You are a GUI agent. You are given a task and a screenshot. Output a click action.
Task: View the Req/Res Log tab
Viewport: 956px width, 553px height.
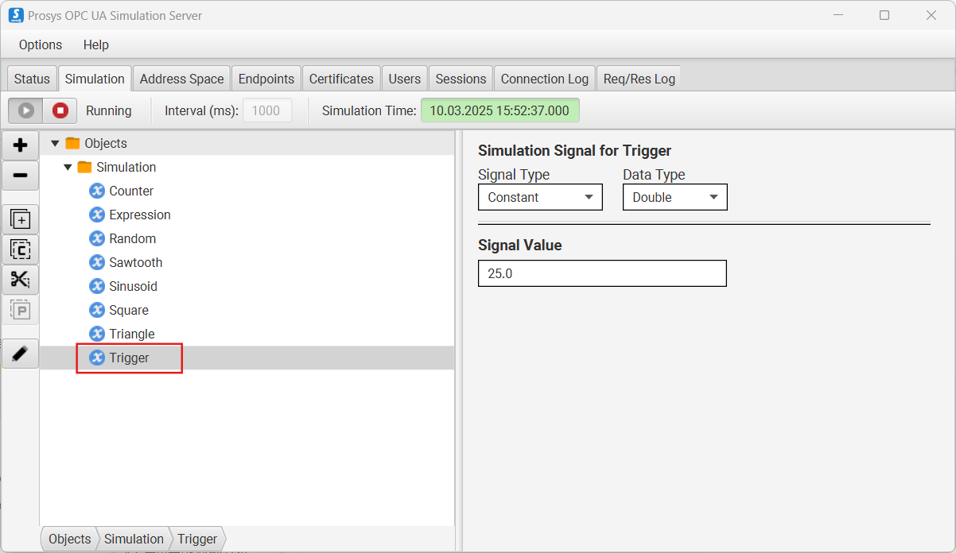639,79
